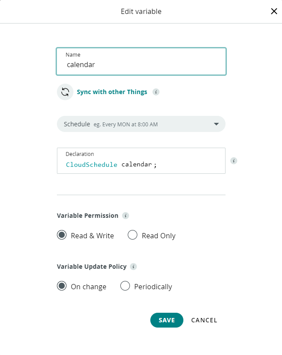Click the Variable Update Policy info icon
This screenshot has height=355, width=282.
tap(134, 267)
